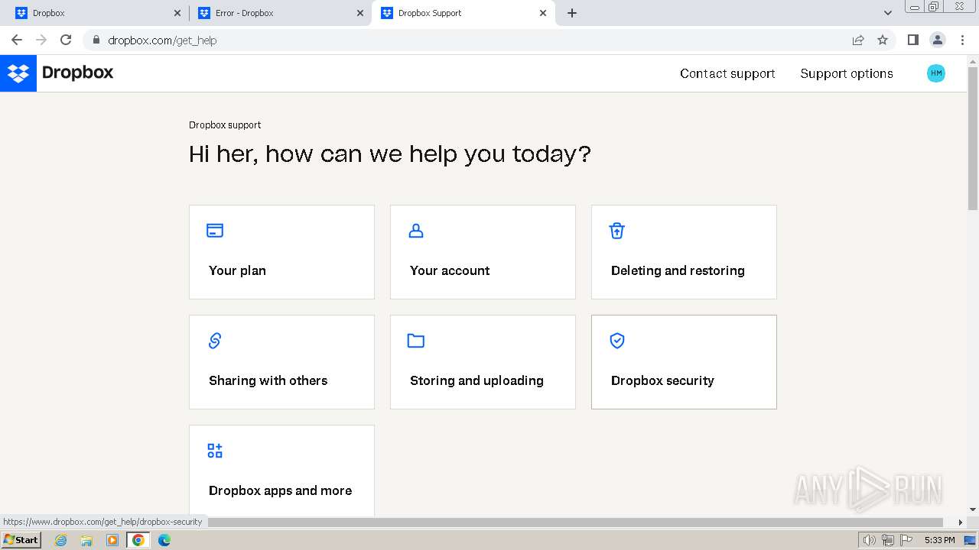The image size is (979, 550).
Task: Click the vertical scrollbar thumb
Action: (973, 137)
